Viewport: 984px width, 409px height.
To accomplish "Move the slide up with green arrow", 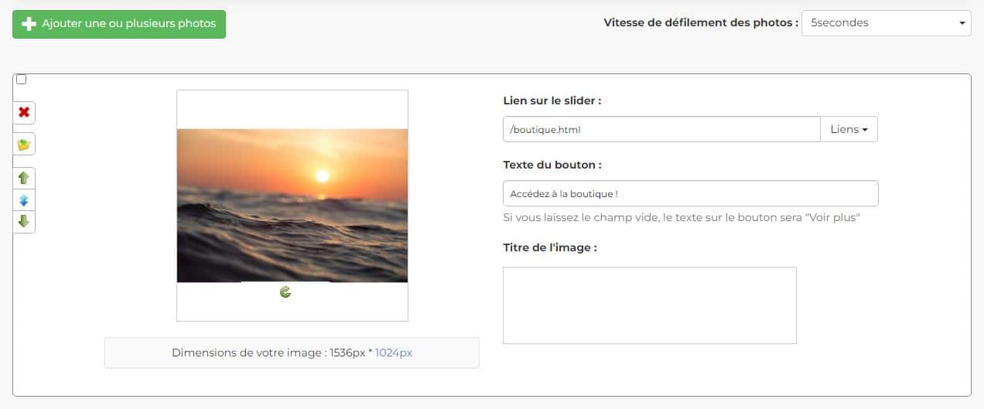I will (24, 178).
